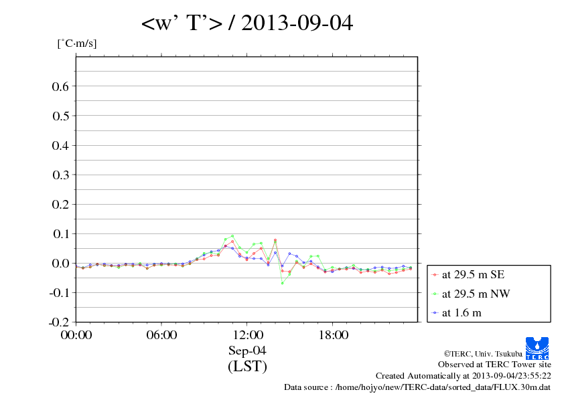This screenshot has height=398, width=564.
Task: Click the y-axis value 0.3
Action: [60, 175]
